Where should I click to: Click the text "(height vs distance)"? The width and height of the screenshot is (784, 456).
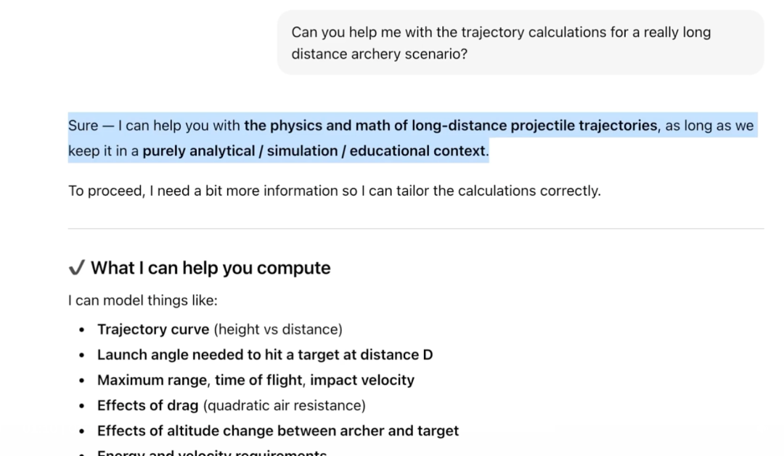coord(278,330)
